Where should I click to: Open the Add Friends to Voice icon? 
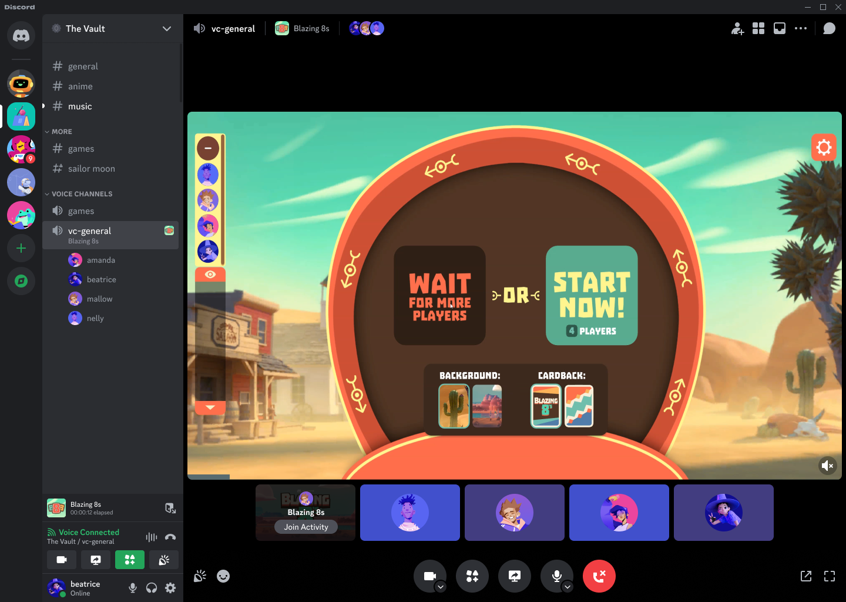(737, 28)
